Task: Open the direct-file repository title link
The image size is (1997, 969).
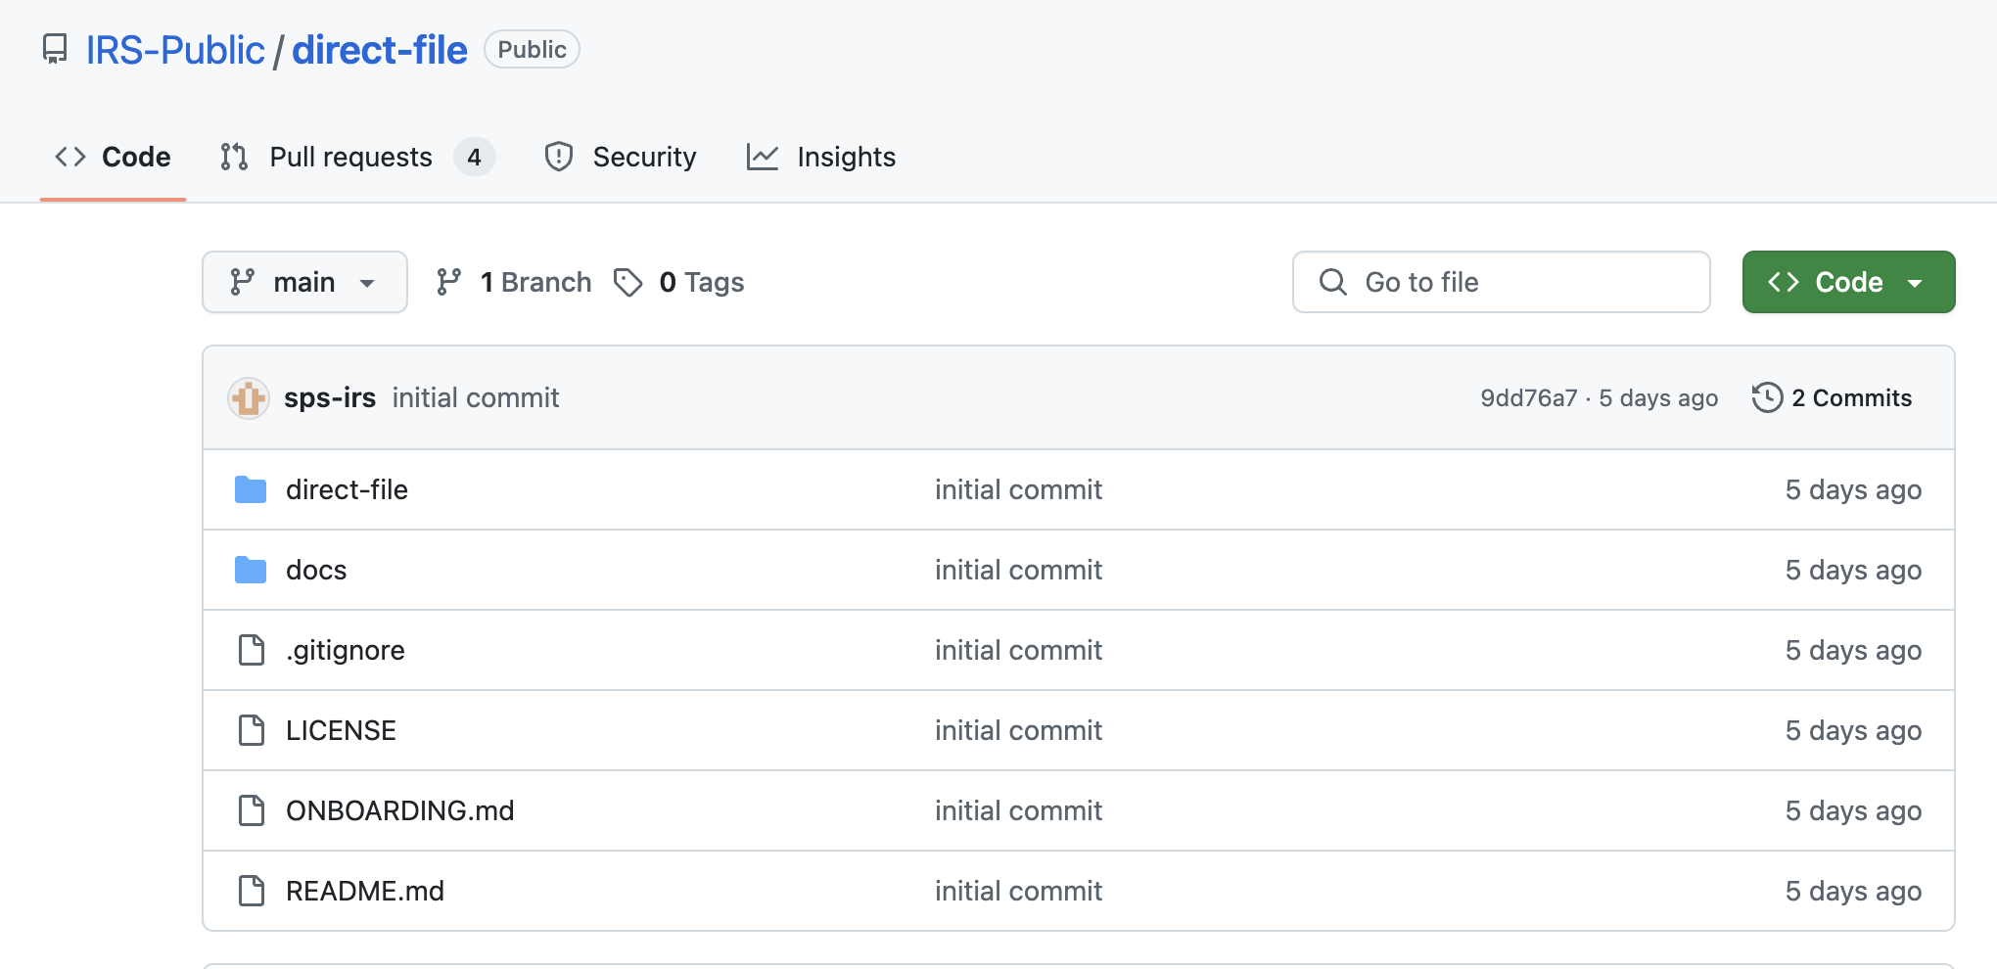Action: click(380, 50)
